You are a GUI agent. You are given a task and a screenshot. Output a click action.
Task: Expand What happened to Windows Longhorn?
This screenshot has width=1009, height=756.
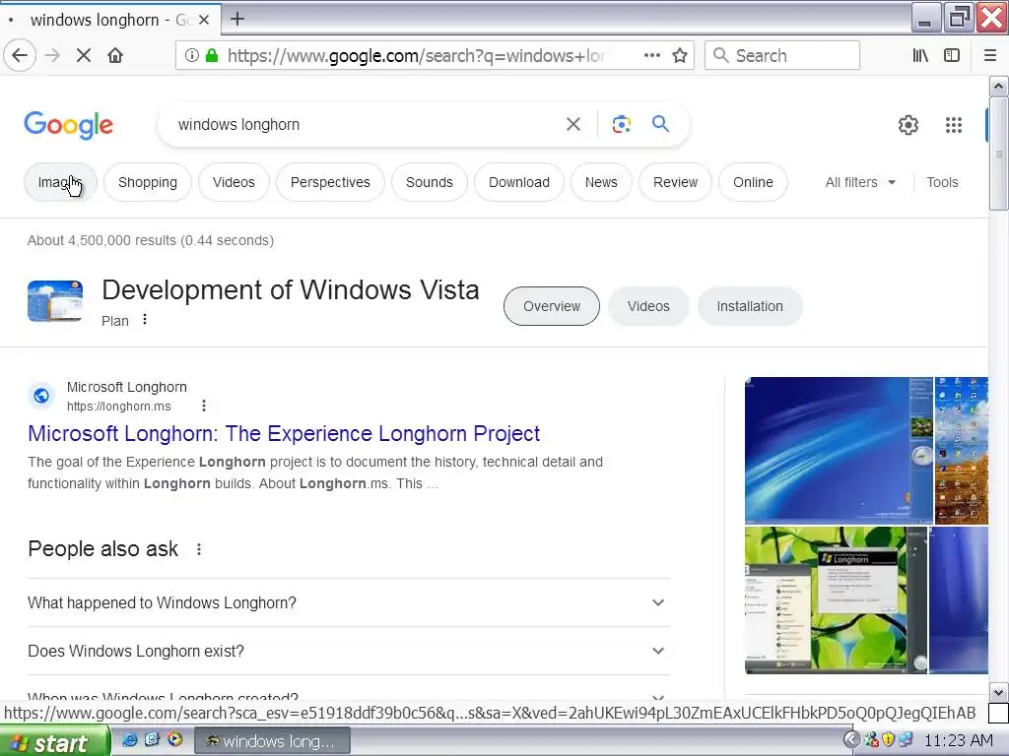348,602
